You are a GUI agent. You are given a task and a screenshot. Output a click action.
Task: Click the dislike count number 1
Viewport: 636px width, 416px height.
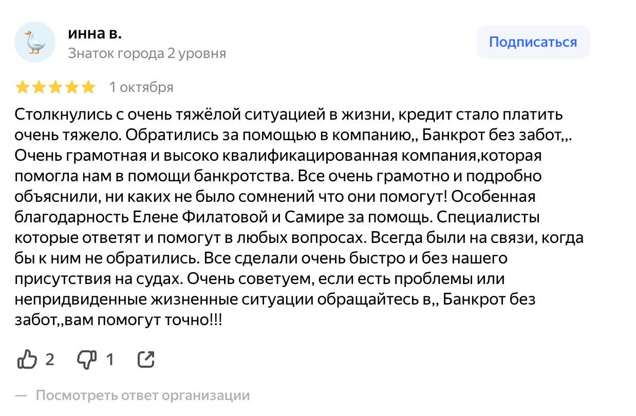tap(109, 360)
